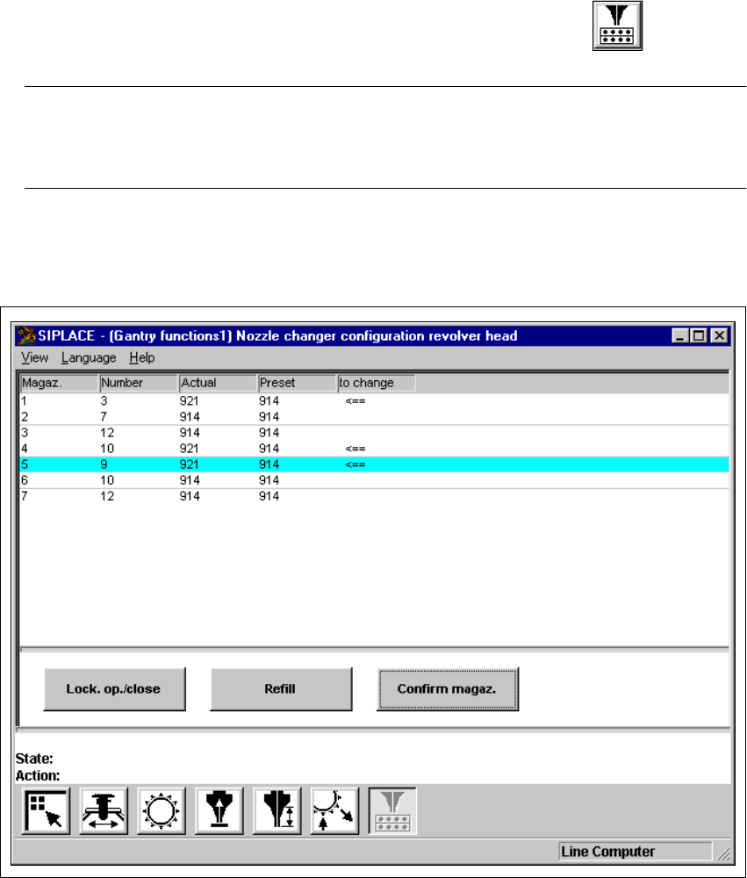Viewport: 747px width, 878px height.
Task: Select highlighted magazine row 5
Action: coord(374,464)
